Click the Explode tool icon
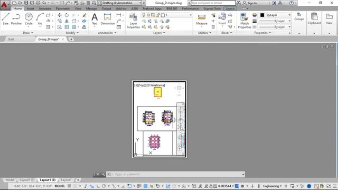The image size is (338, 190). coord(84,21)
